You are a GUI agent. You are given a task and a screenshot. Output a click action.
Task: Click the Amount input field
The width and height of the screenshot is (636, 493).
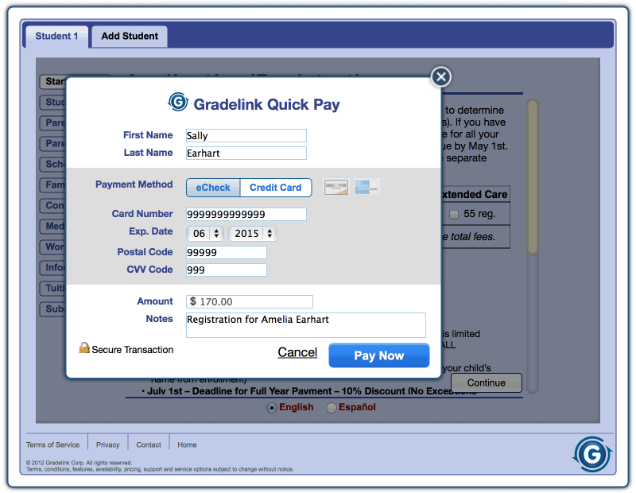tap(250, 301)
